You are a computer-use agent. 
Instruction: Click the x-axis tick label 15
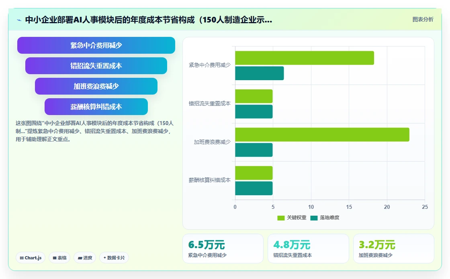tap(349, 207)
